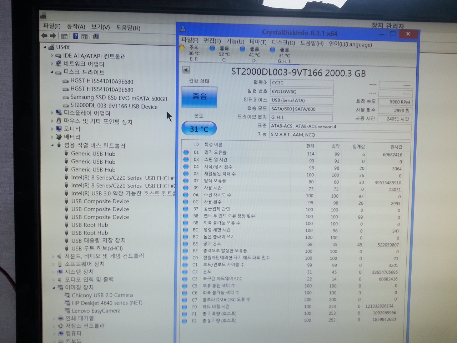Open 보기(V) menu in Device Manager
Viewport: 457px width, 343px height.
(x=100, y=27)
